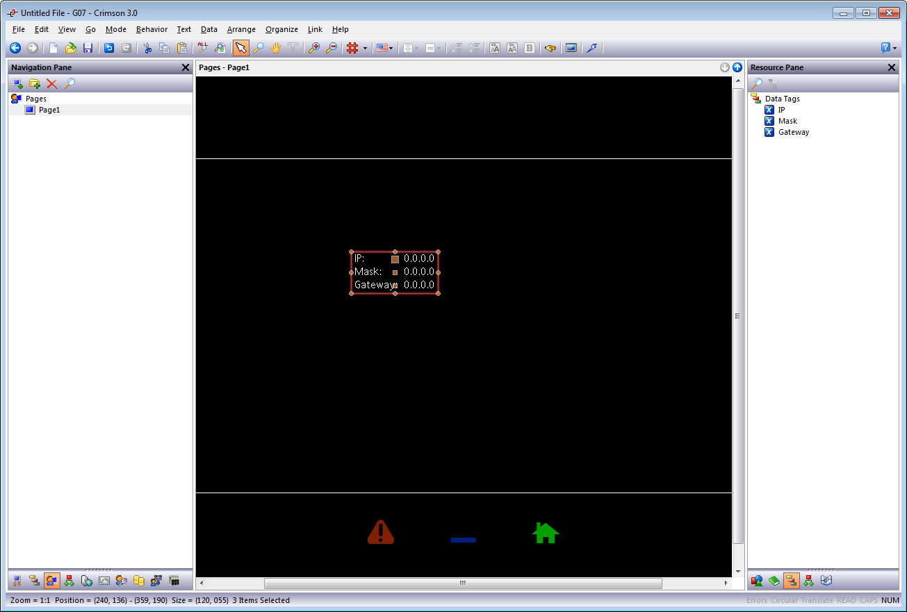This screenshot has width=907, height=612.
Task: Click the search magnifier in Resource Pane
Action: click(757, 84)
